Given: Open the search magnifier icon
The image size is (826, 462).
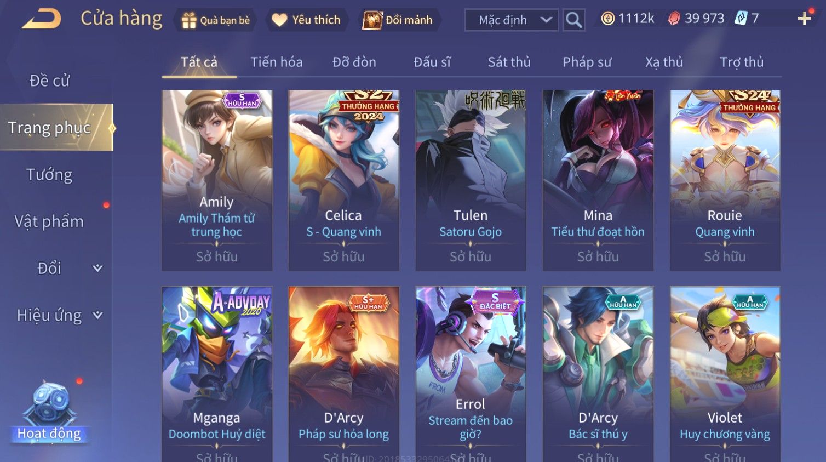Looking at the screenshot, I should point(573,20).
